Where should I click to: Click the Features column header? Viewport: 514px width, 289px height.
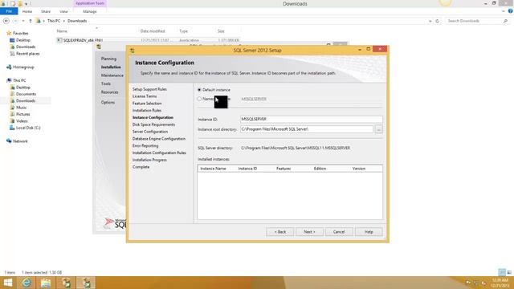284,169
